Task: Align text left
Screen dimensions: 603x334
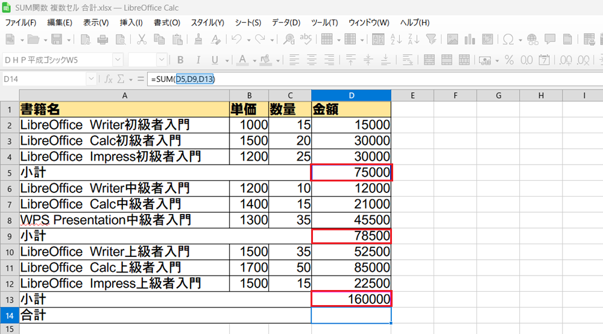Action: (294, 60)
